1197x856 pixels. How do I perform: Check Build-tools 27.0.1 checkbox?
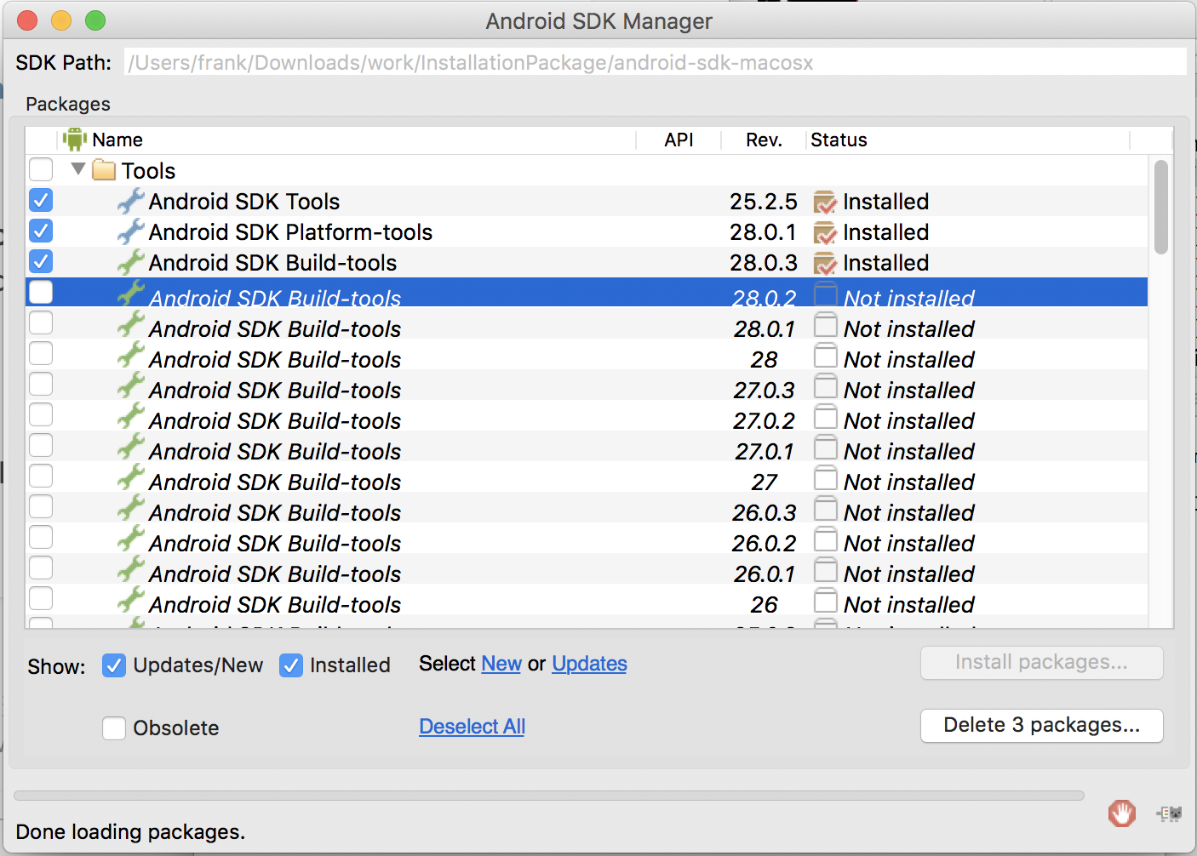(41, 445)
